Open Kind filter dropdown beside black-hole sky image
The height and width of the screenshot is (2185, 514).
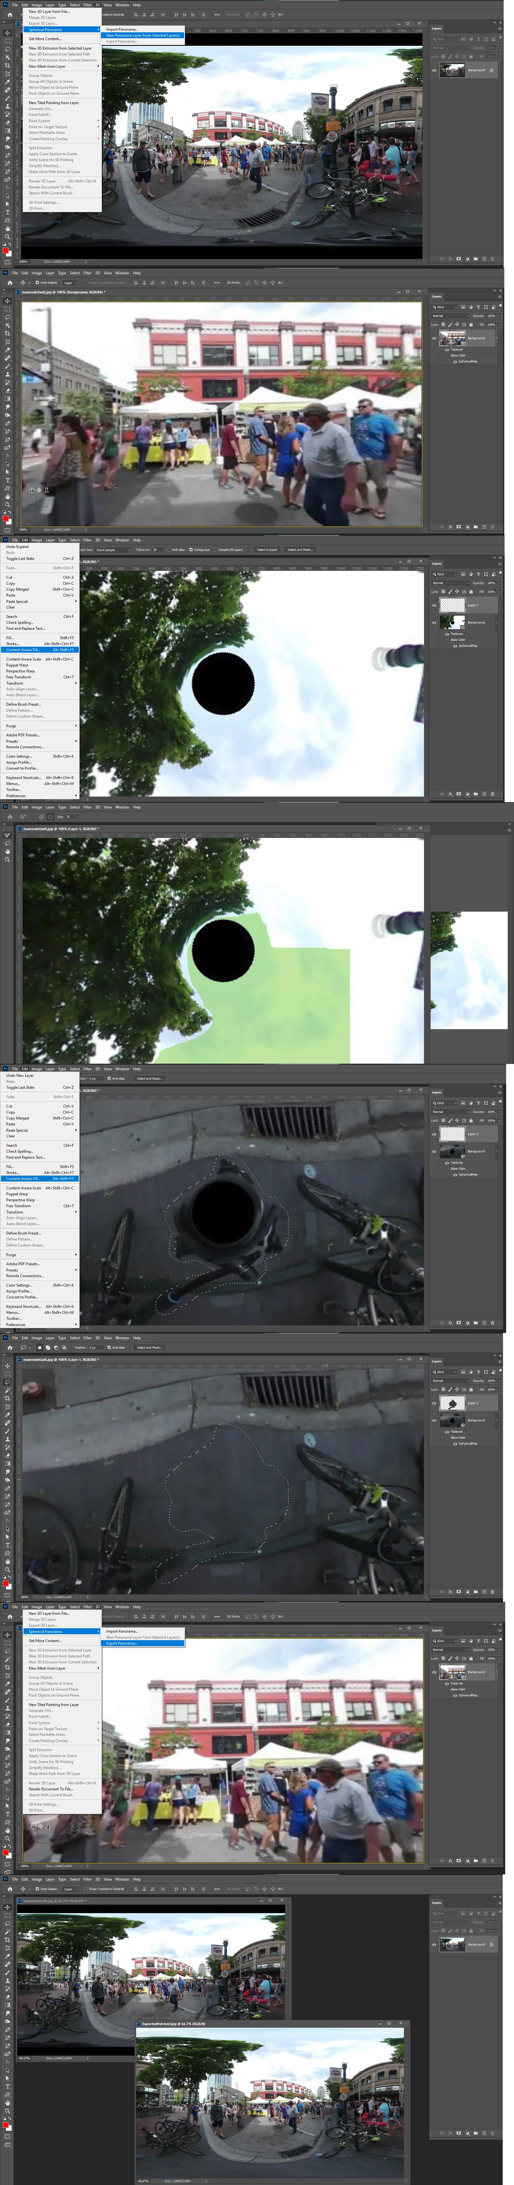pos(444,574)
